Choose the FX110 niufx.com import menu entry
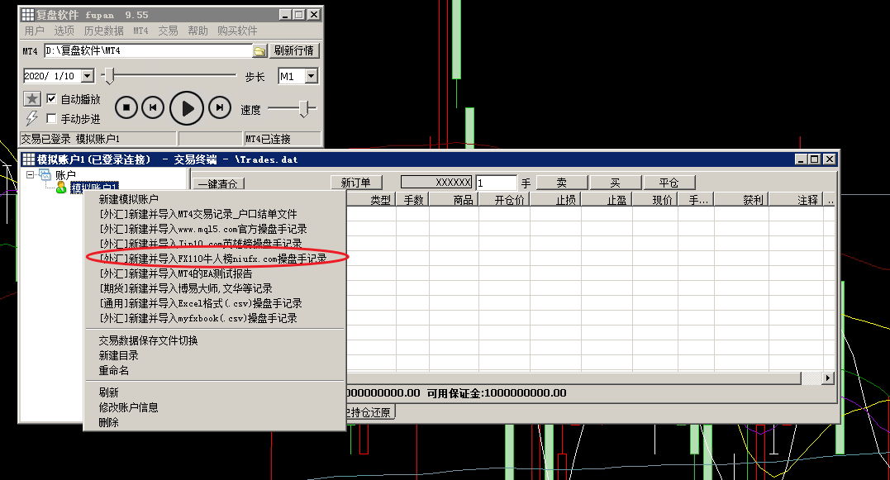890x480 pixels. pyautogui.click(x=212, y=259)
